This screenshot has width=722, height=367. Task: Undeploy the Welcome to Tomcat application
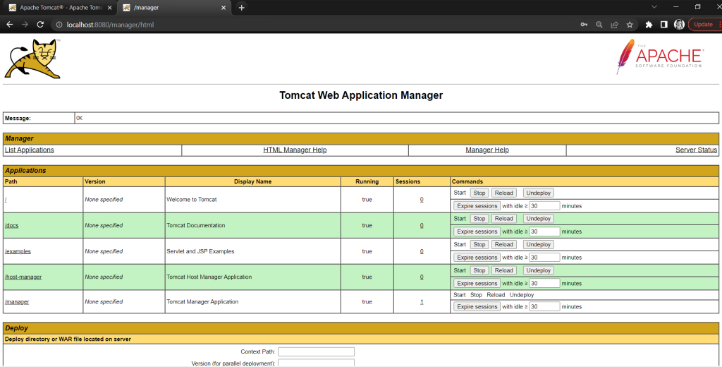point(538,193)
